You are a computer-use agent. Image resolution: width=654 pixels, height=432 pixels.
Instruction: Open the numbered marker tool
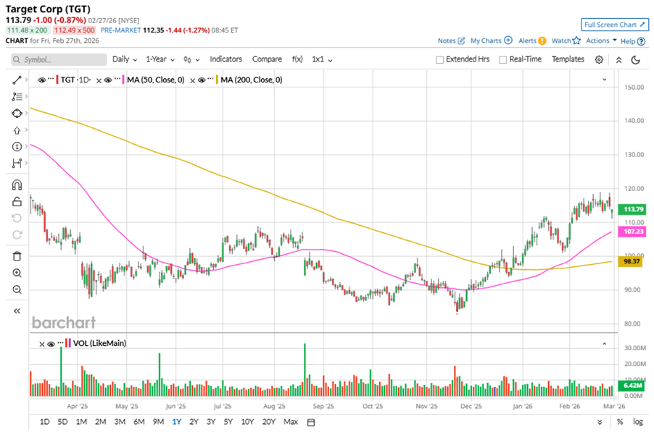tap(17, 146)
